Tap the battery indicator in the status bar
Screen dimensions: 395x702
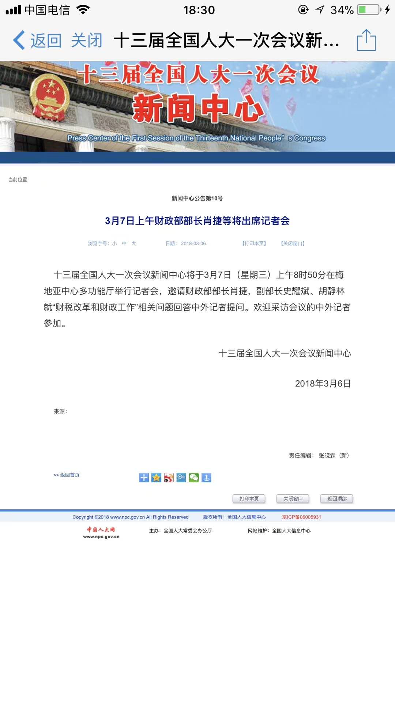coord(369,10)
